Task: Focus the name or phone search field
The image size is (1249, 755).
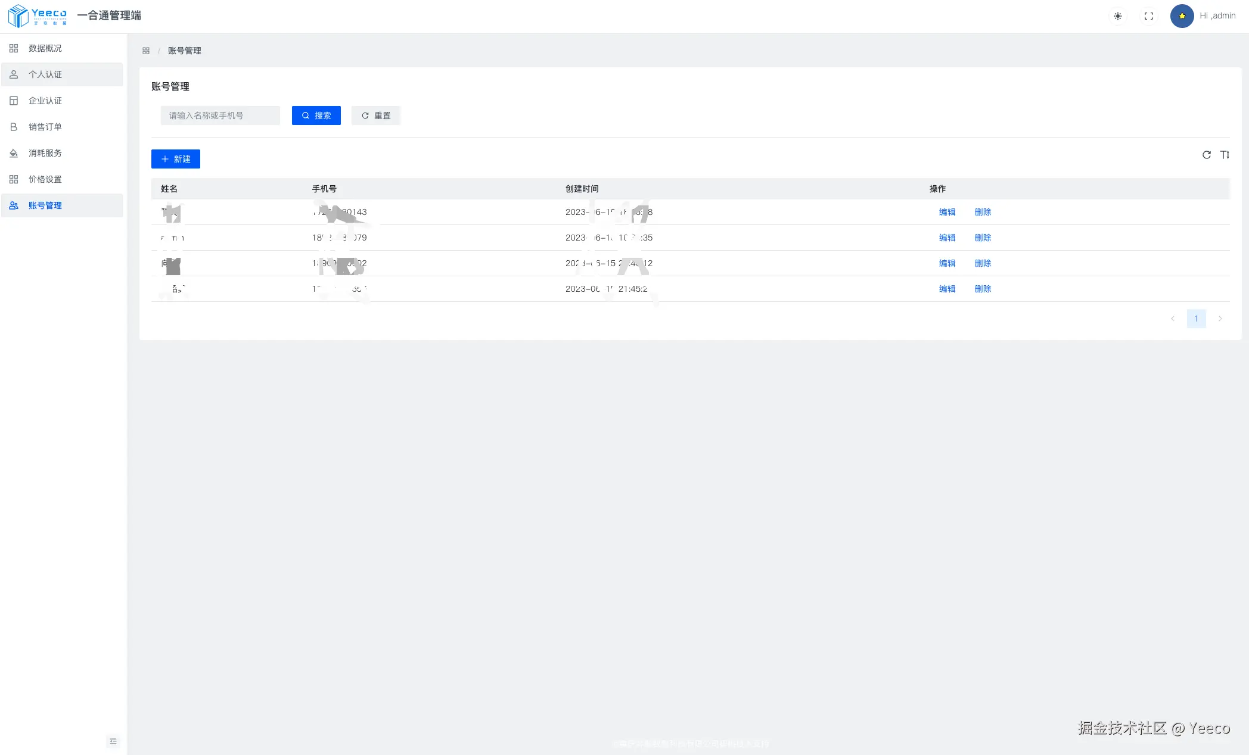Action: [x=220, y=116]
